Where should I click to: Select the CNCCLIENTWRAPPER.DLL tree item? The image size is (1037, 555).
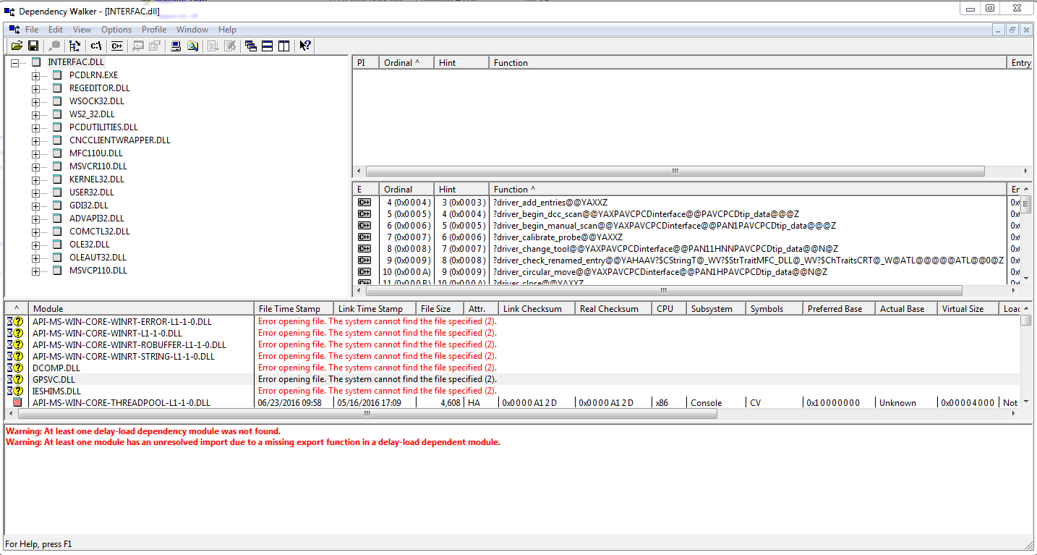120,140
